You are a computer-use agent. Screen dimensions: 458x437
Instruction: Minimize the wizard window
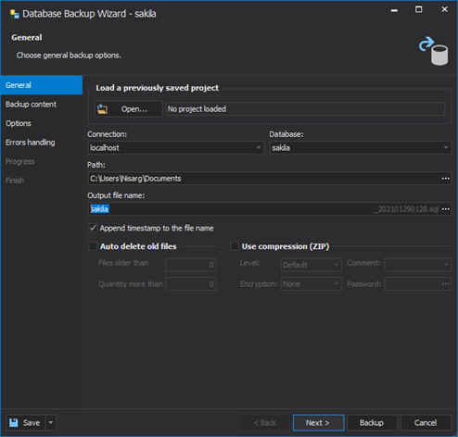[394, 10]
